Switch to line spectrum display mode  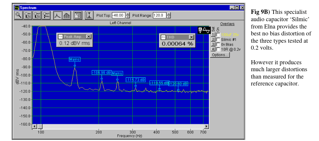[57, 15]
